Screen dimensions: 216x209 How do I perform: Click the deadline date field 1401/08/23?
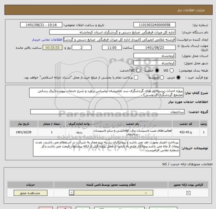(154, 48)
